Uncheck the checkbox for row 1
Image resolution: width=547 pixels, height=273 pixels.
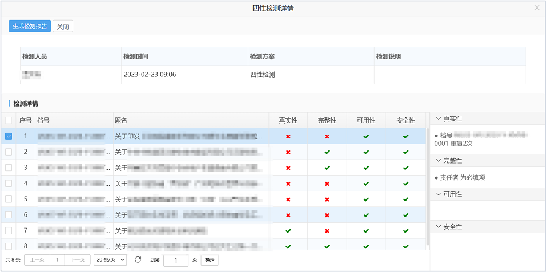(x=9, y=136)
